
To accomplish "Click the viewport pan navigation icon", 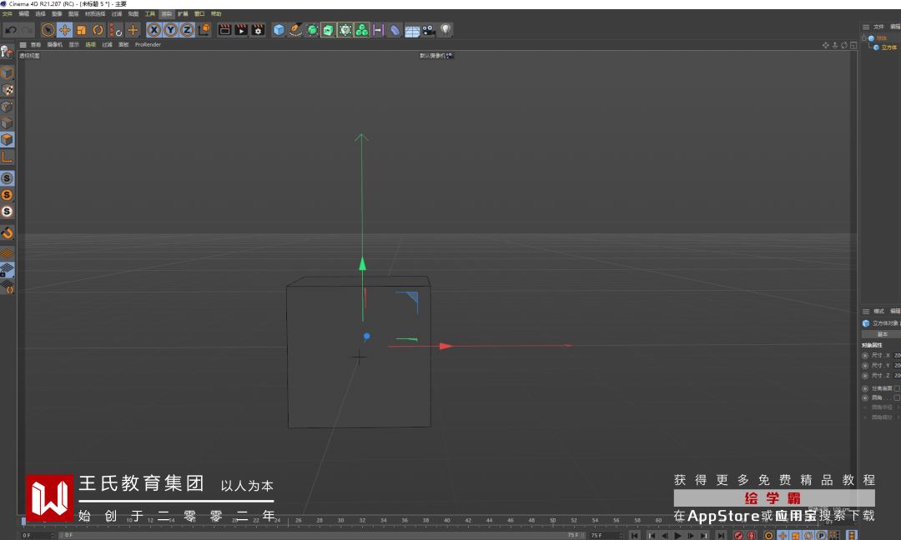I will (x=826, y=45).
